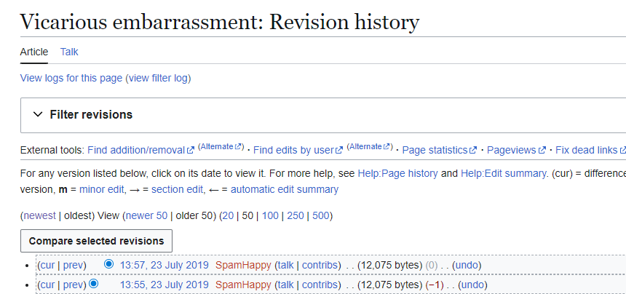This screenshot has width=626, height=294.
Task: Click the (12,075 bytes) text on 13:57 row
Action: [389, 265]
